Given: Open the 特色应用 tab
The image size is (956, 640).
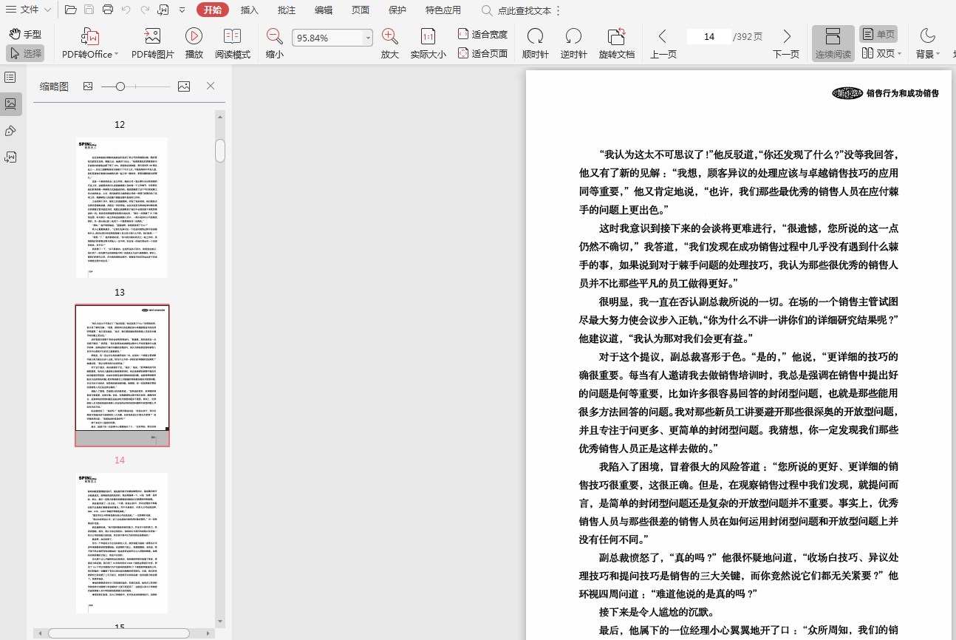Looking at the screenshot, I should click(x=443, y=10).
